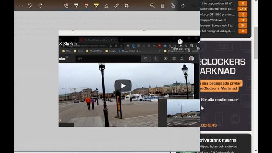Click the orange reply badge showing 0
Image resolution: width=272 pixels, height=153 pixels.
243,3
